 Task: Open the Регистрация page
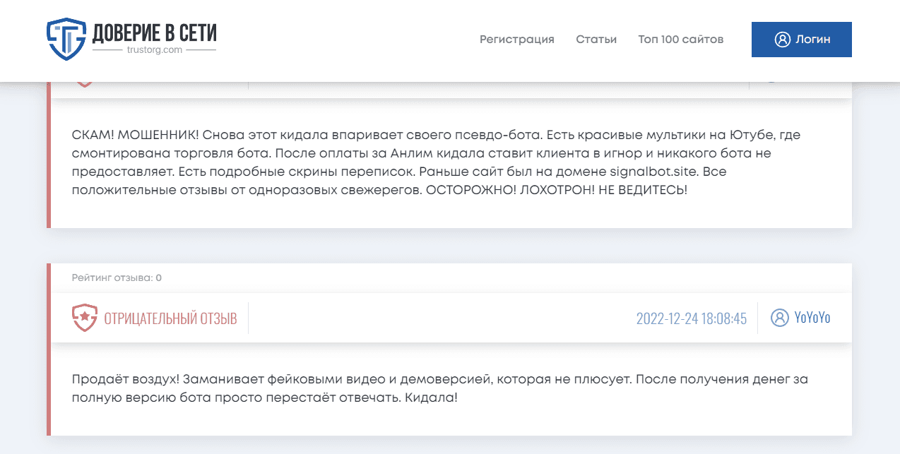[x=516, y=40]
